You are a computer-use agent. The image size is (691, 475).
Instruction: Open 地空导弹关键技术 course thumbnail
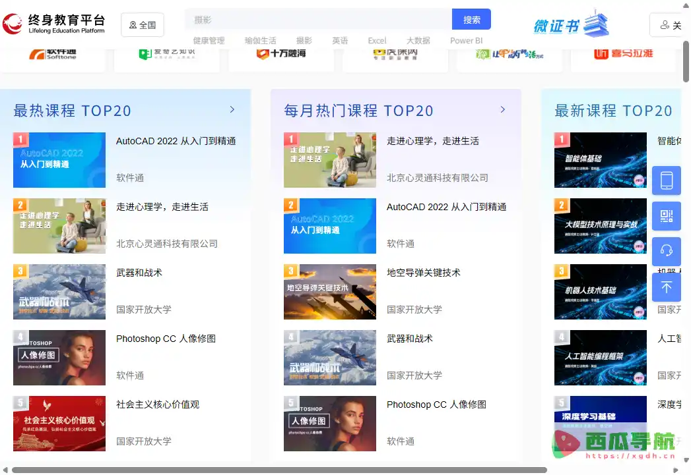tap(330, 292)
